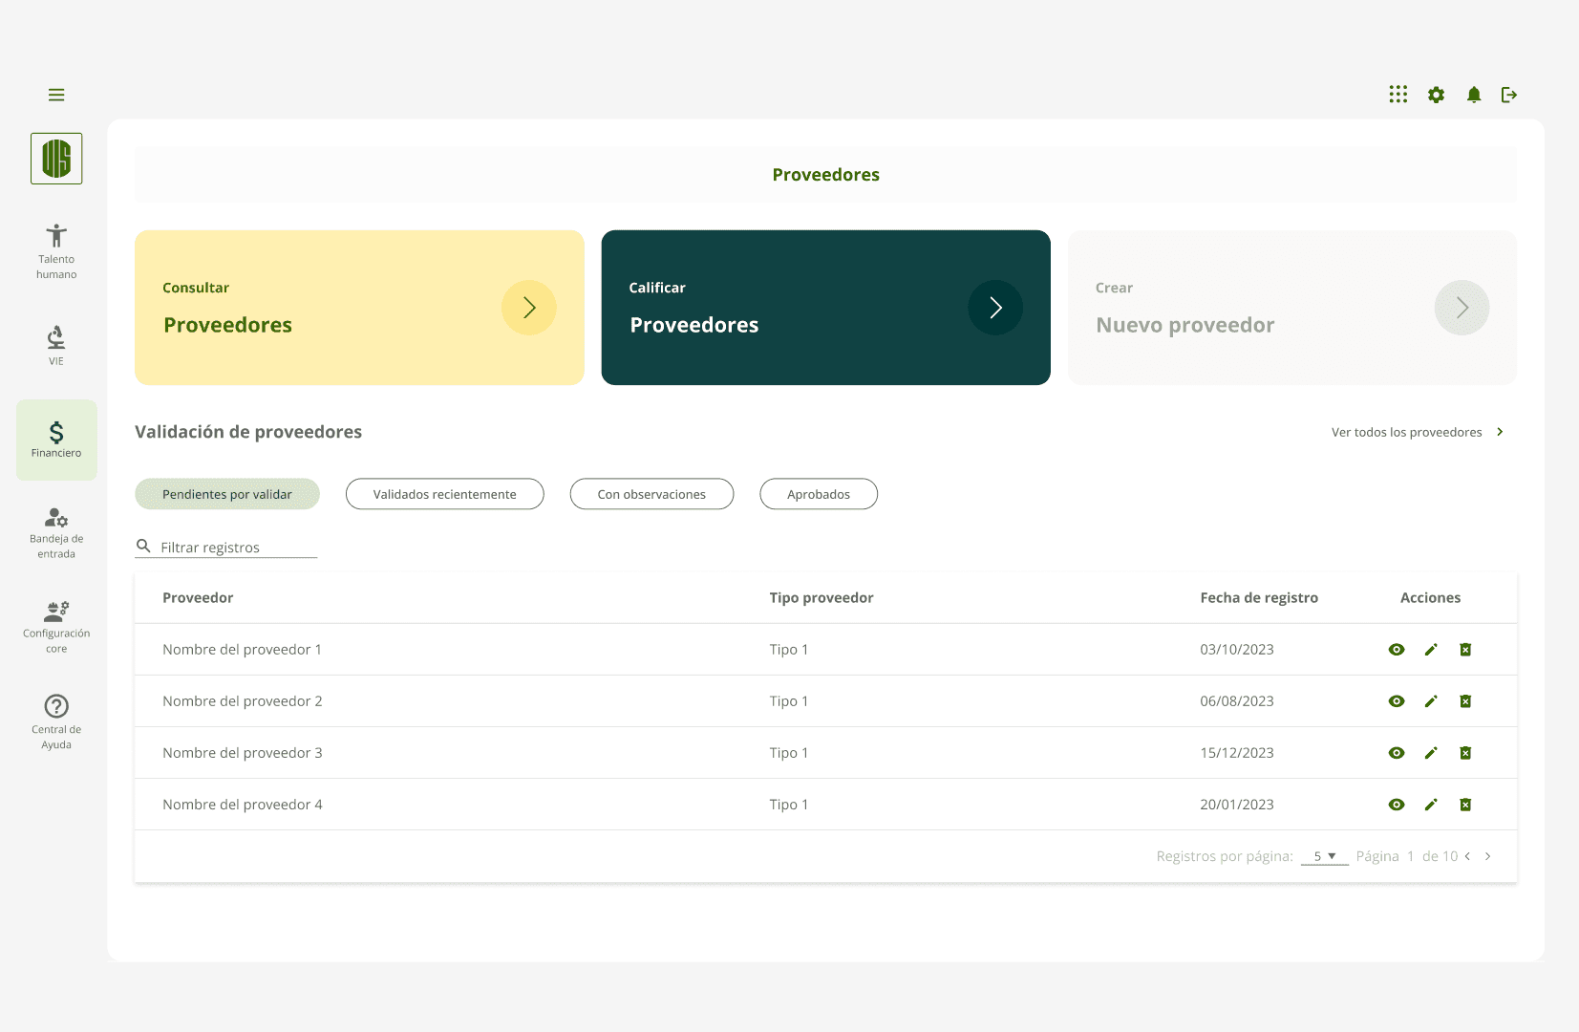Click the Filtrar registros input

[226, 547]
